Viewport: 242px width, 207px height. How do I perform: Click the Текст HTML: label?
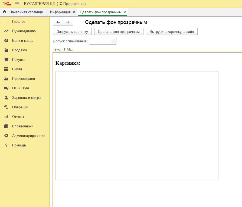tap(63, 49)
